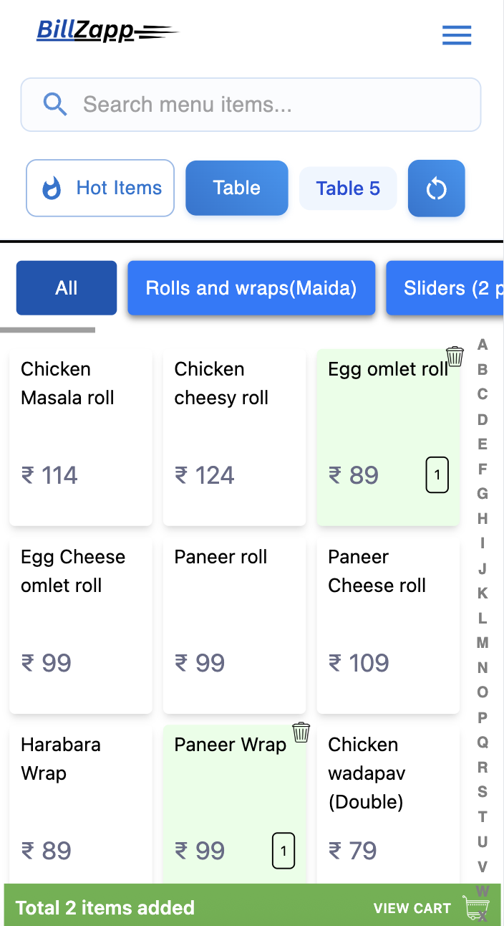504x926 pixels.
Task: Click the Table button
Action: 236,188
